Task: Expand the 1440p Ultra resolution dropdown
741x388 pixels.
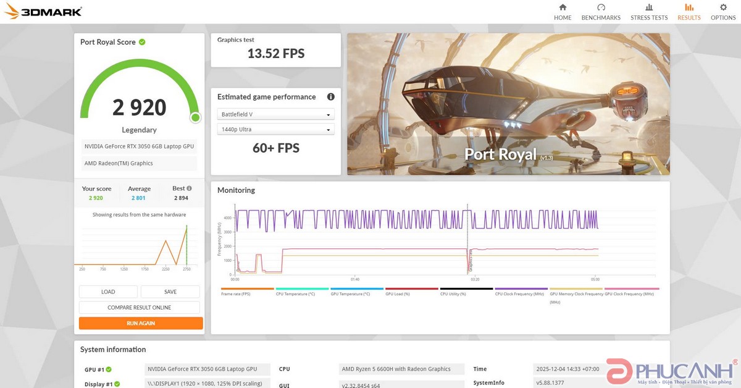Action: click(275, 129)
